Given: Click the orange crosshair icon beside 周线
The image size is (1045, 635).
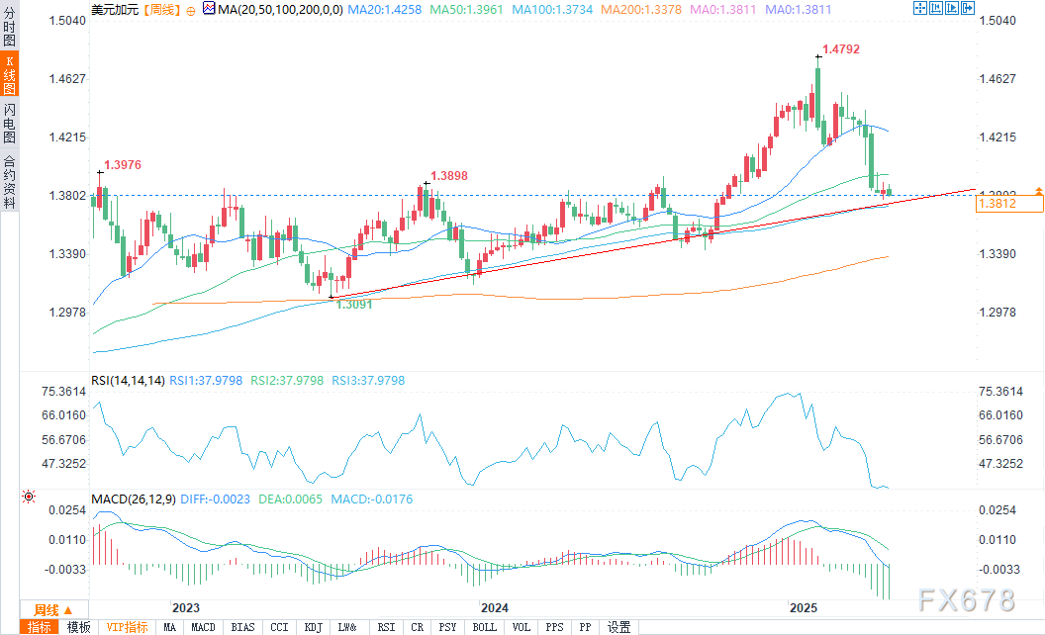Looking at the screenshot, I should (x=191, y=9).
